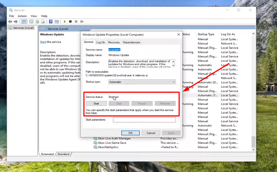The width and height of the screenshot is (277, 172).
Task: Click the services list scrollbar up arrow
Action: click(253, 33)
